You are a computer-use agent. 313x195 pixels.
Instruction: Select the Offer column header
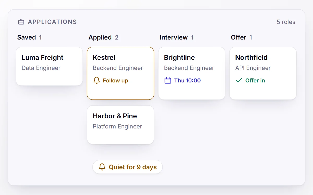pyautogui.click(x=239, y=37)
